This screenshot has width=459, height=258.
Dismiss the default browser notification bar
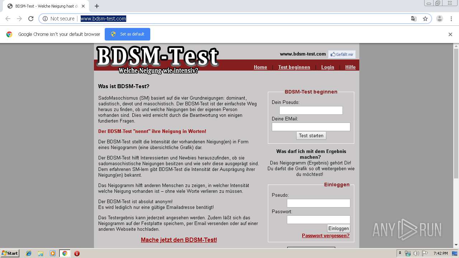450,34
